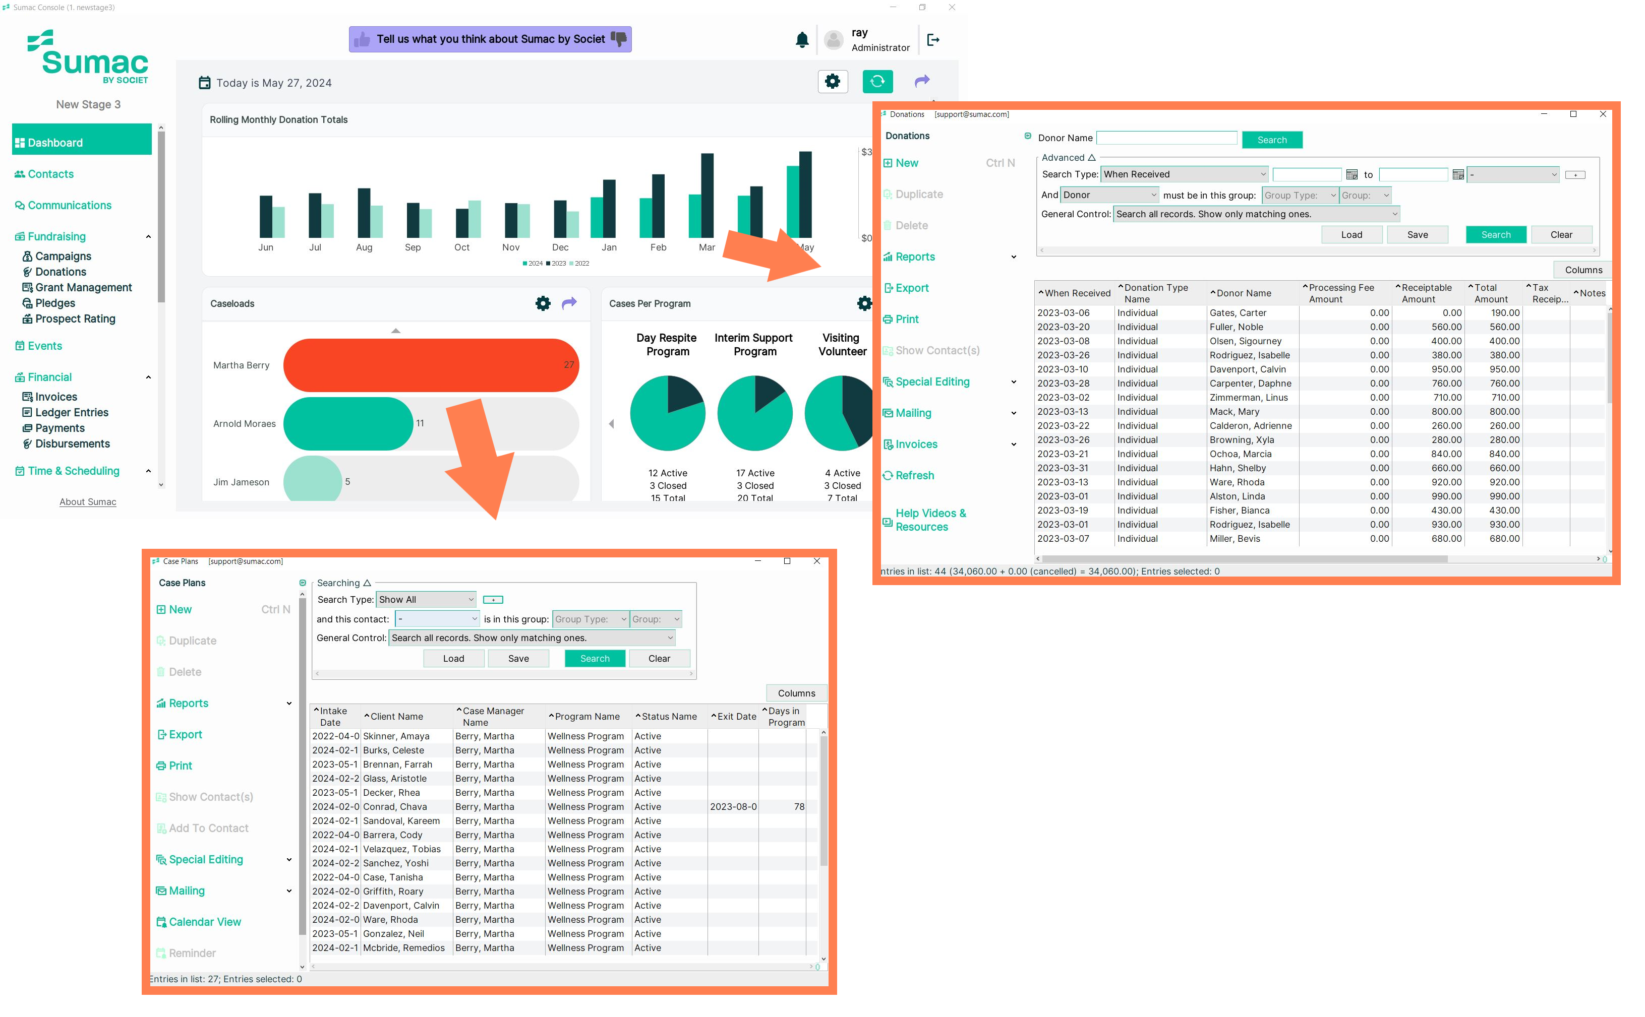Click Day Respite Program pie chart

point(667,413)
